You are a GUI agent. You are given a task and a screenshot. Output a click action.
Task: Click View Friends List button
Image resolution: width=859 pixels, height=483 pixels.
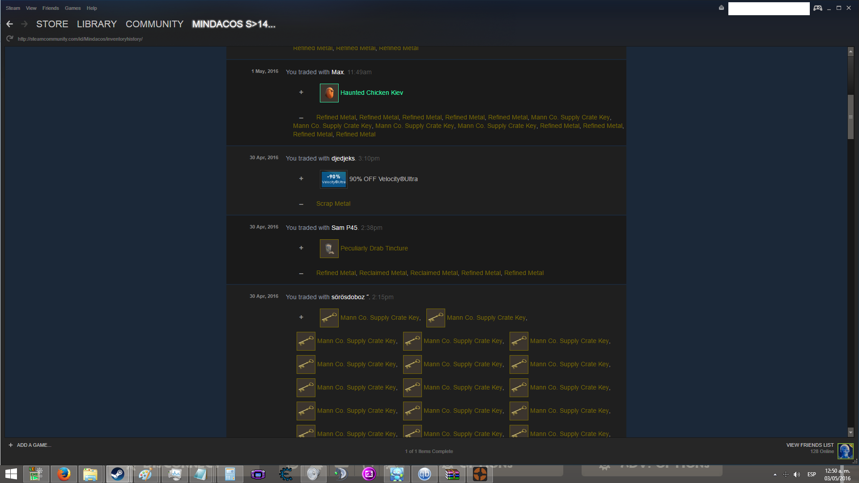809,445
